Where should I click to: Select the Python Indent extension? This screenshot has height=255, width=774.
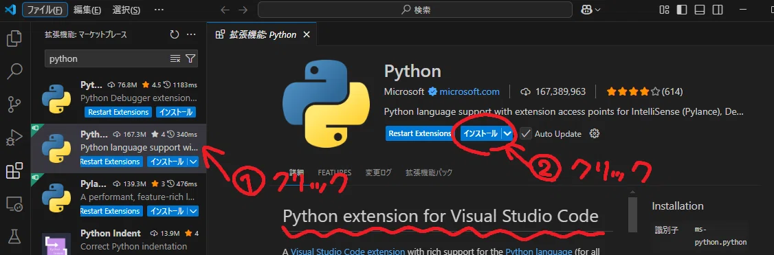coord(118,239)
